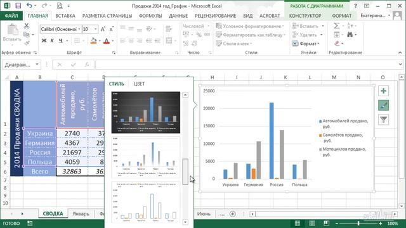
Task: Collapse the ribbon with the chevron arrow
Action: (400, 53)
